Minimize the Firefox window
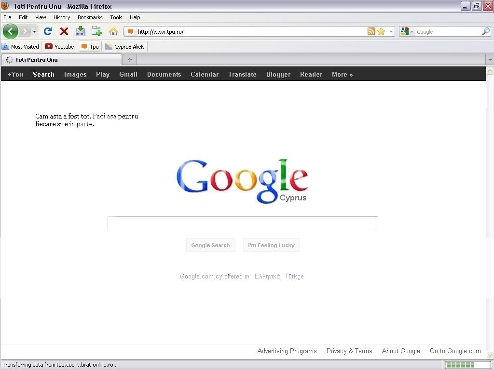Image resolution: width=494 pixels, height=370 pixels. (466, 6)
